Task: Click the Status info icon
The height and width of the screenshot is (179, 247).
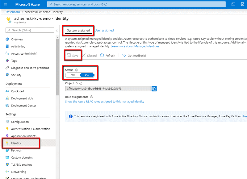Action: (77, 70)
